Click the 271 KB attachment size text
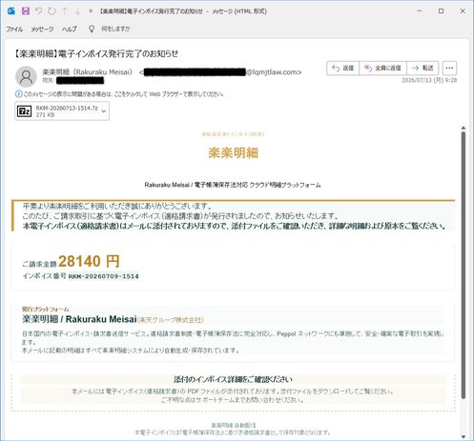Screen dimensions: 474x441 point(45,115)
